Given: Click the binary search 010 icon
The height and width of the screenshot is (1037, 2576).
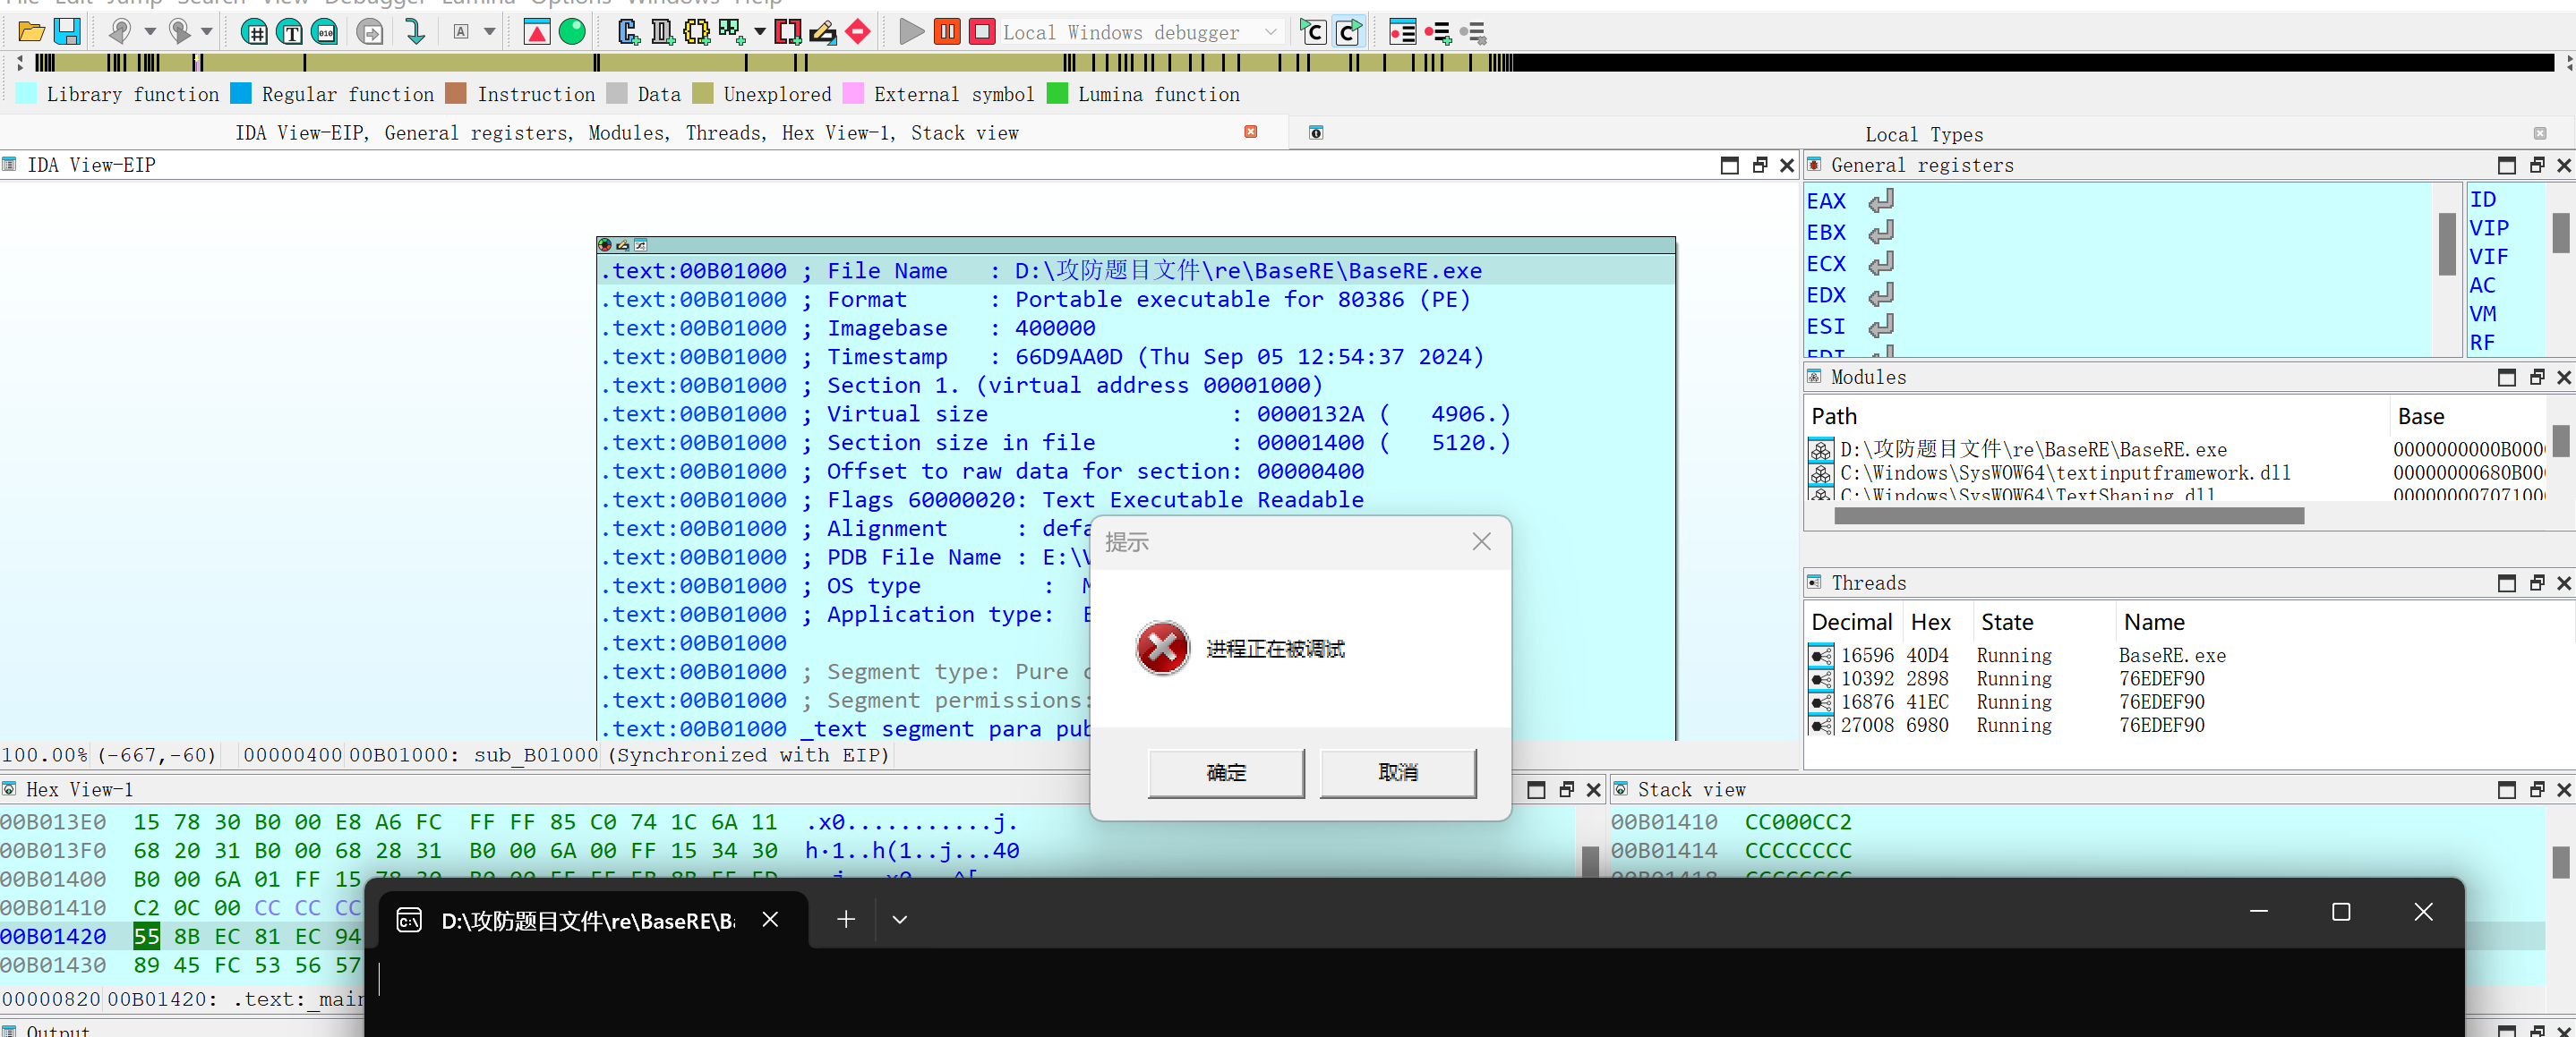Looking at the screenshot, I should 325,32.
